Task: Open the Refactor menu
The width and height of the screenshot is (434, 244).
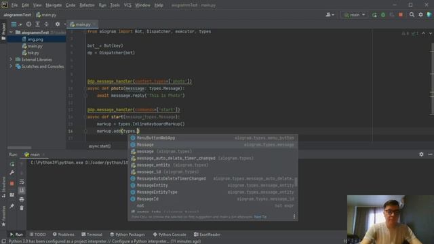Action: click(87, 5)
